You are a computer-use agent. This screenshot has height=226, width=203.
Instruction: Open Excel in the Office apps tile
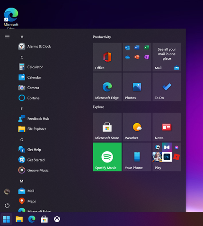(147, 47)
